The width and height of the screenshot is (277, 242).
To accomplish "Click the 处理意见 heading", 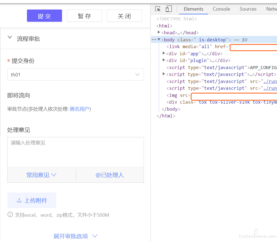I will [x=19, y=130].
